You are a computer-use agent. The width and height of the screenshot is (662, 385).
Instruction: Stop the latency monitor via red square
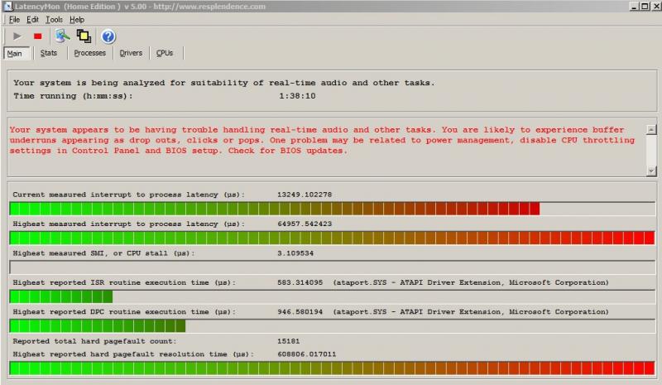pyautogui.click(x=37, y=36)
